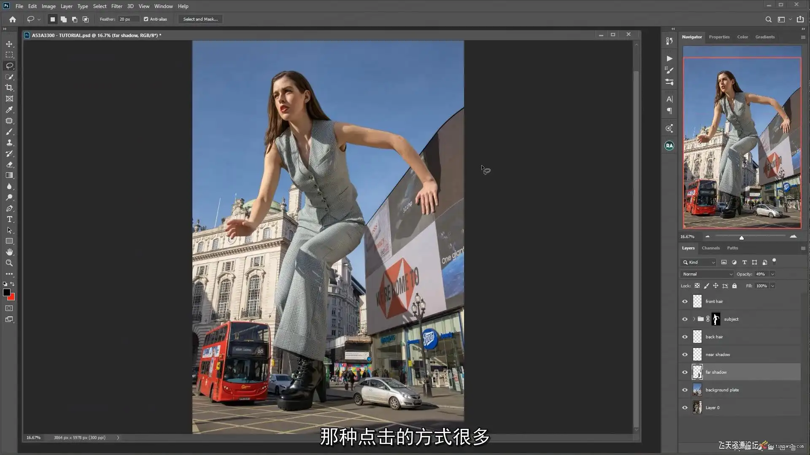Click the Feather input field
Image resolution: width=810 pixels, height=455 pixels.
click(128, 19)
